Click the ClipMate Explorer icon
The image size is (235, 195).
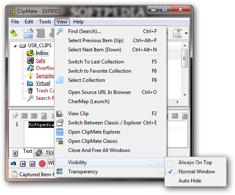pos(60,132)
